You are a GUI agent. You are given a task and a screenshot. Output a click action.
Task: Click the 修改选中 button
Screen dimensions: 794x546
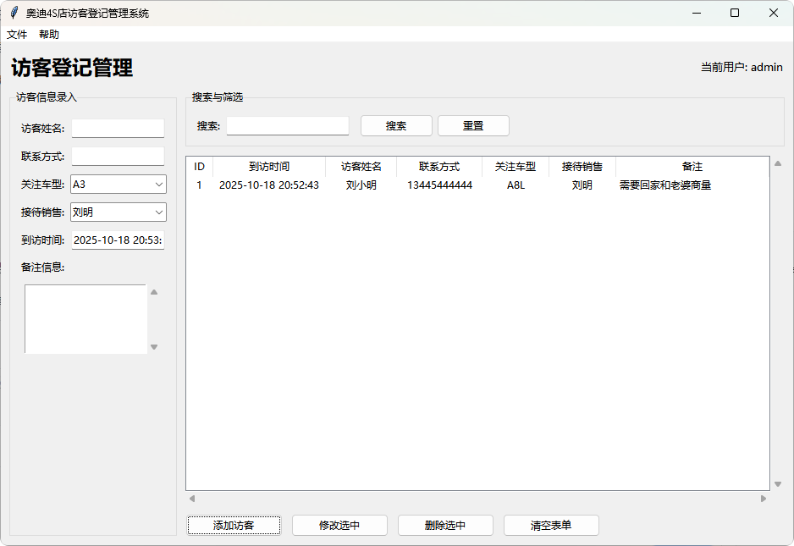point(339,525)
